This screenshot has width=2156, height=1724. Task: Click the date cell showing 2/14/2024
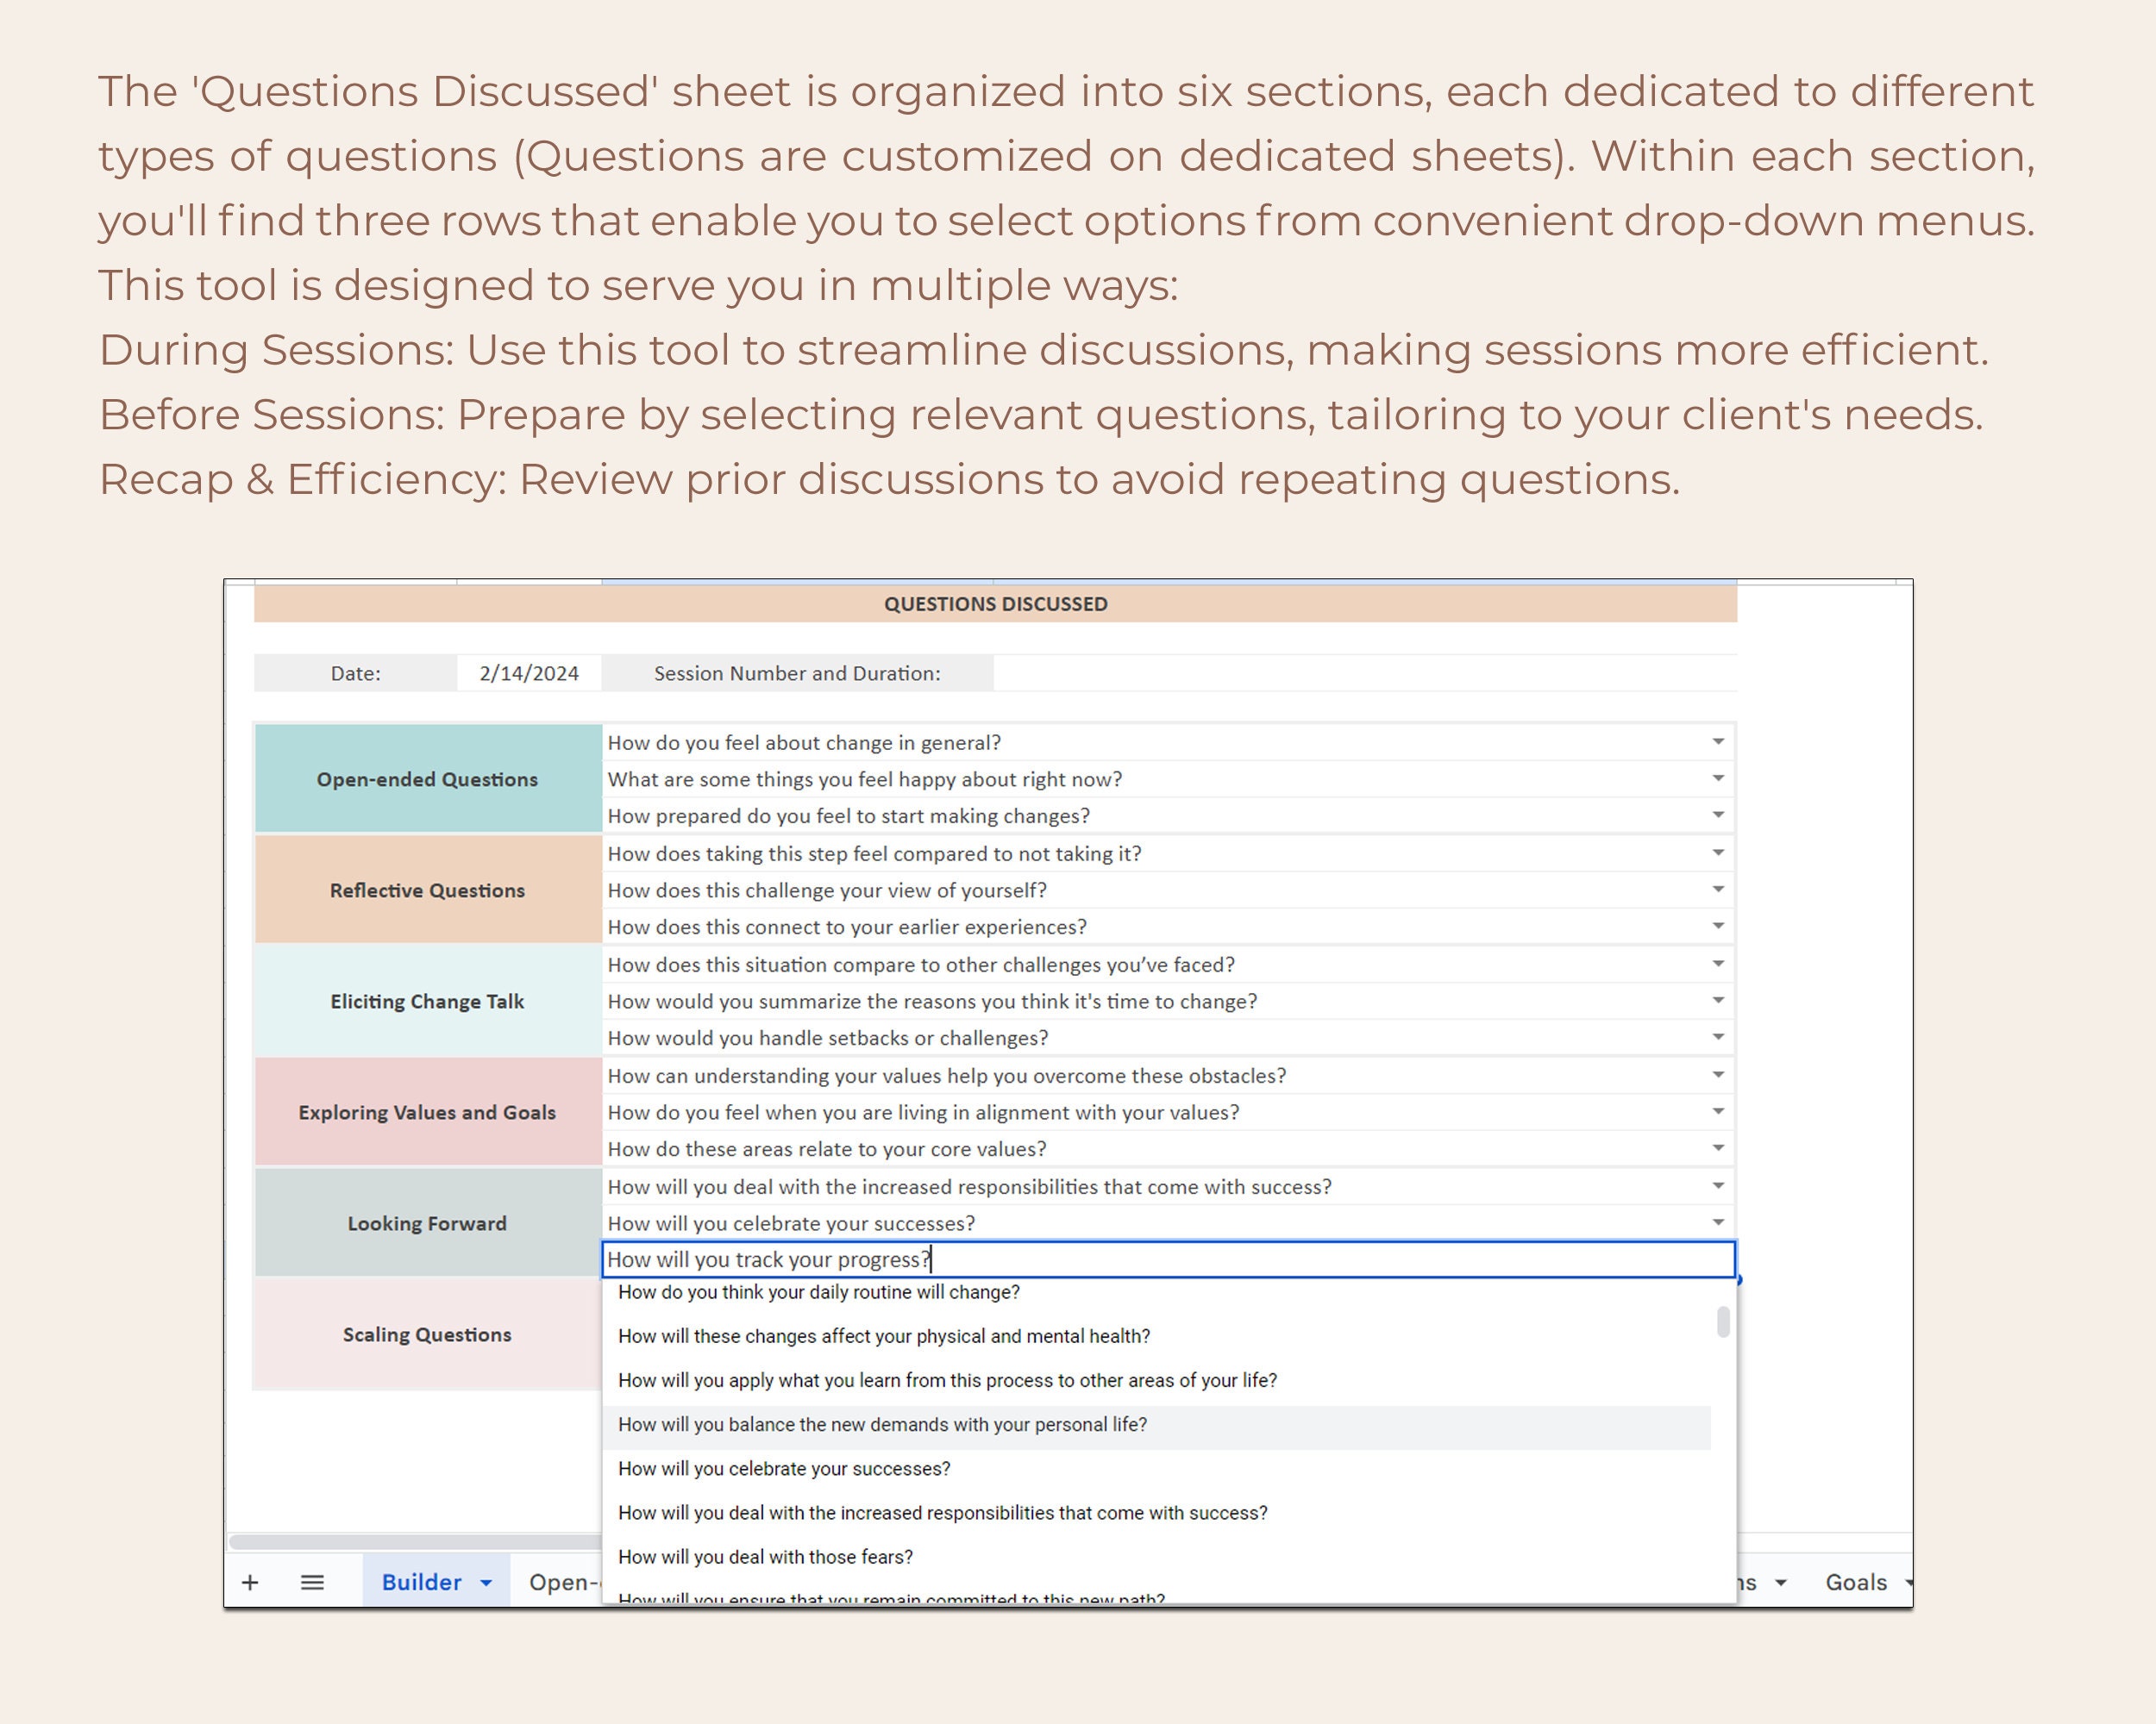[529, 671]
